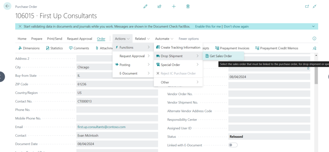Image resolution: width=329 pixels, height=152 pixels.
Task: Click Enable this for me link
Action: 208,27
